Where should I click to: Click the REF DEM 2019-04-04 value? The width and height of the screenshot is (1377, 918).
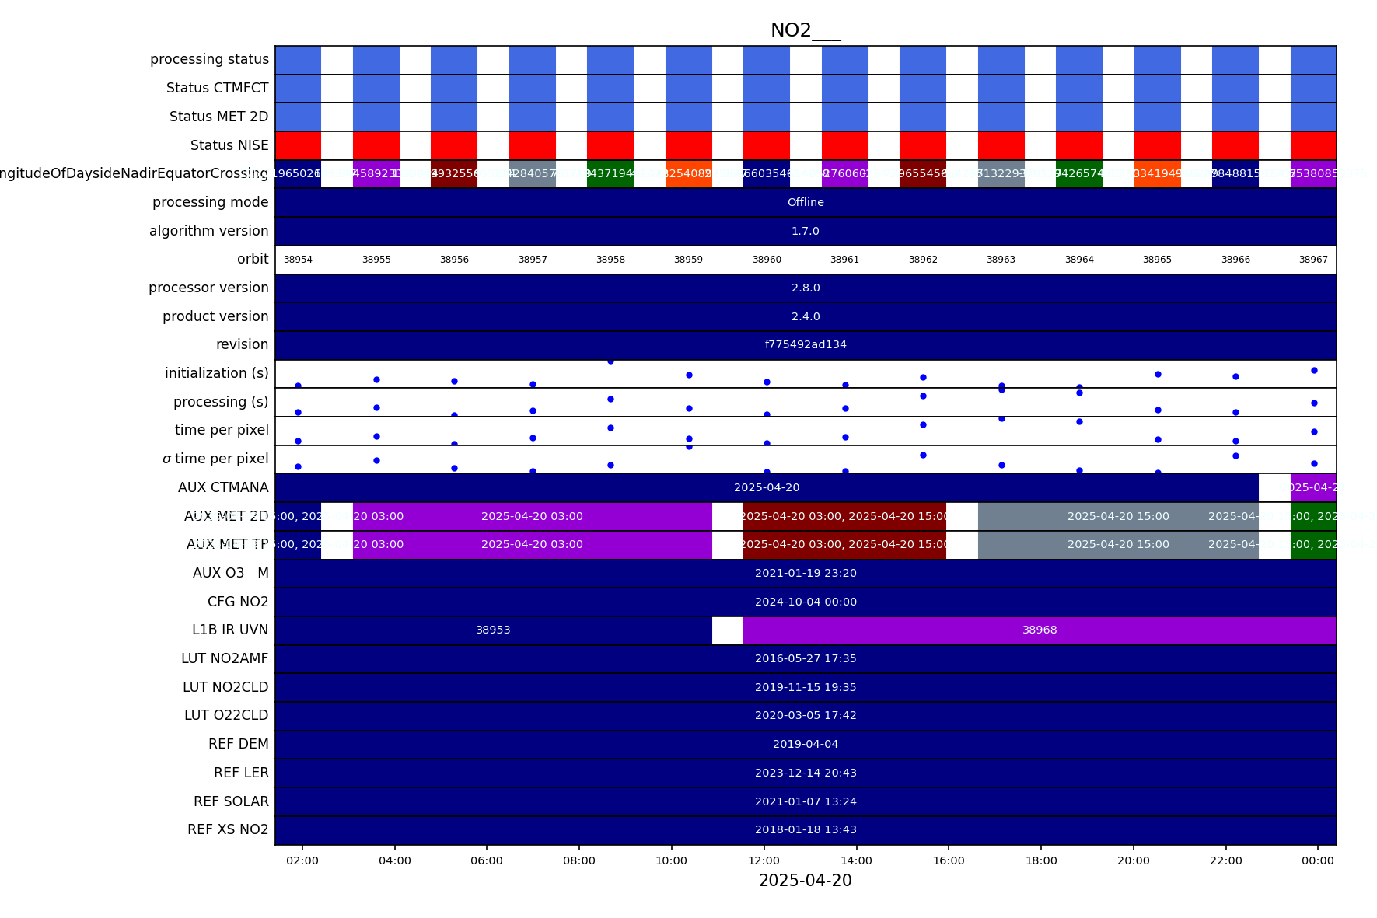[x=805, y=744]
